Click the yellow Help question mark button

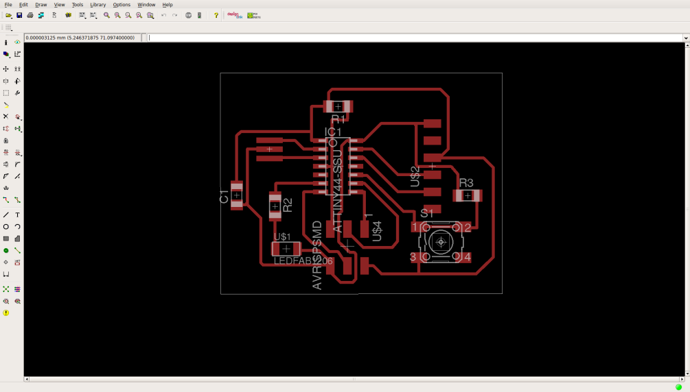tap(216, 15)
